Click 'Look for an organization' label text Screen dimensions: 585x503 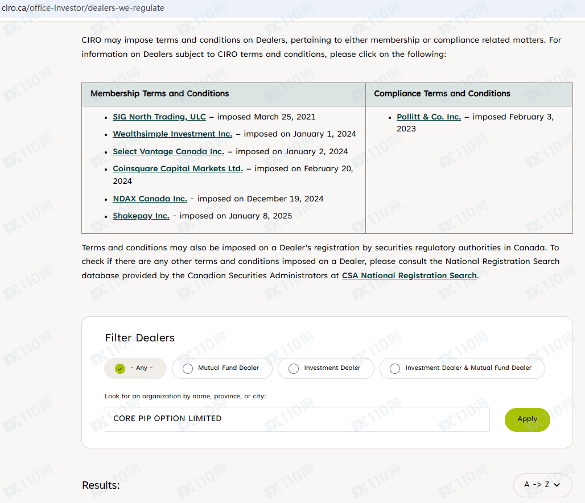(186, 396)
